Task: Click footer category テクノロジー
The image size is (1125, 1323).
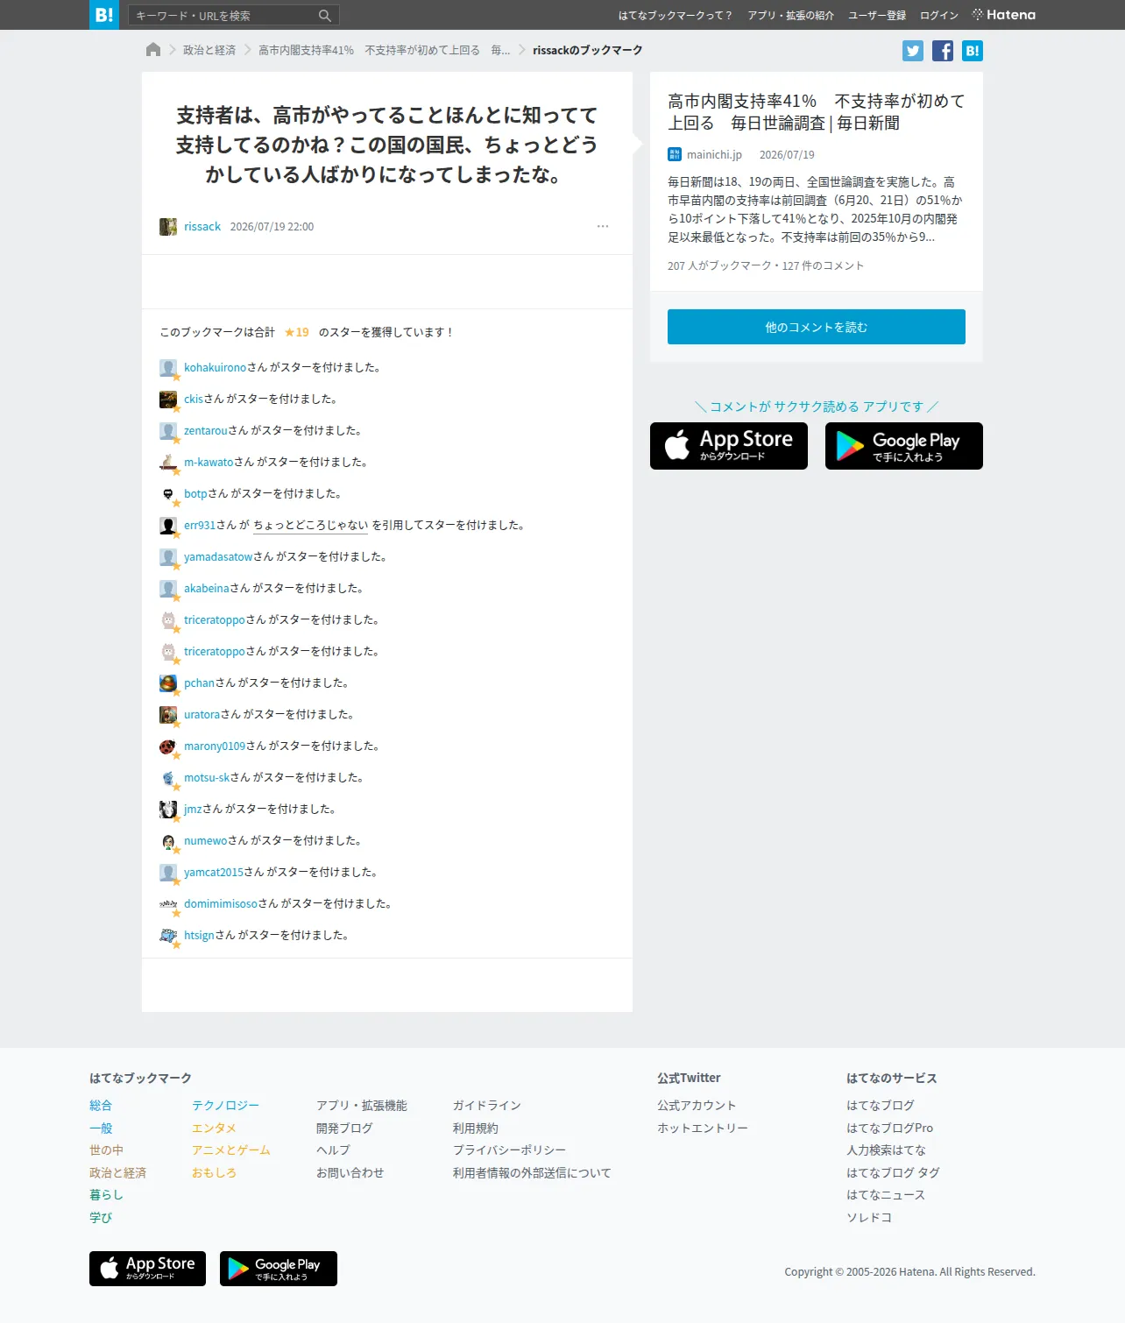Action: 226,1106
